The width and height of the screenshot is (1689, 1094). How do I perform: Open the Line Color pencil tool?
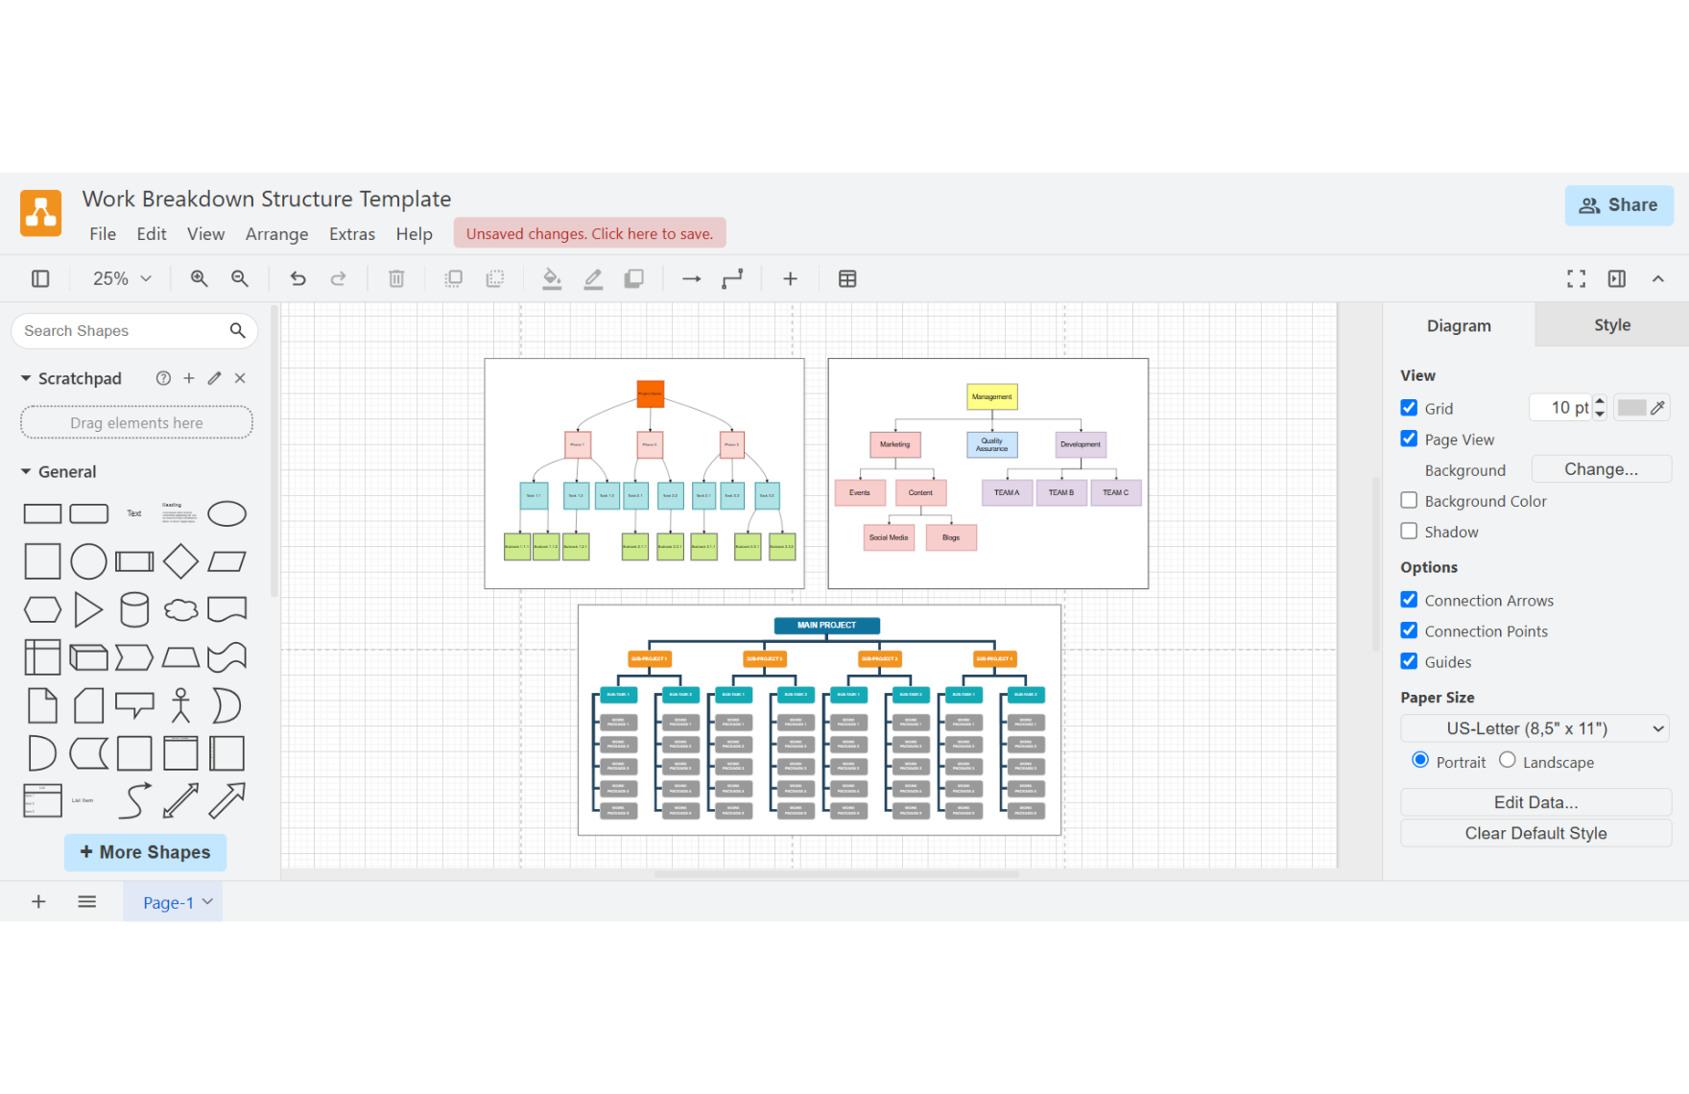(x=593, y=279)
